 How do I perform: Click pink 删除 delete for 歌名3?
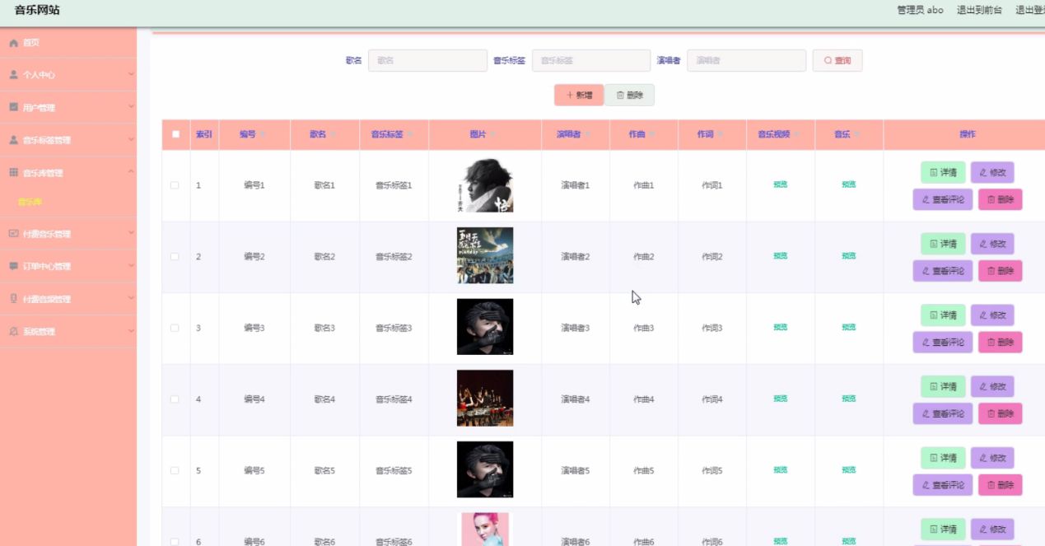[x=1000, y=342]
